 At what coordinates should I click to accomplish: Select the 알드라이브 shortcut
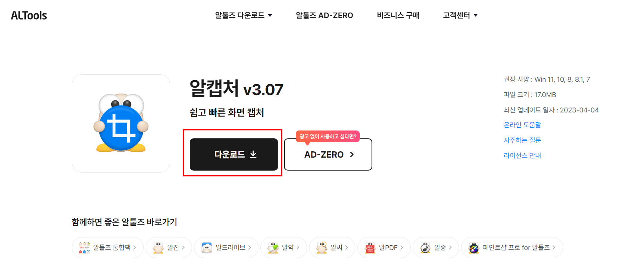click(226, 247)
